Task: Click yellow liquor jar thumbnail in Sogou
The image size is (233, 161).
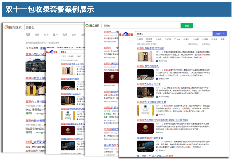Action: coord(36,89)
